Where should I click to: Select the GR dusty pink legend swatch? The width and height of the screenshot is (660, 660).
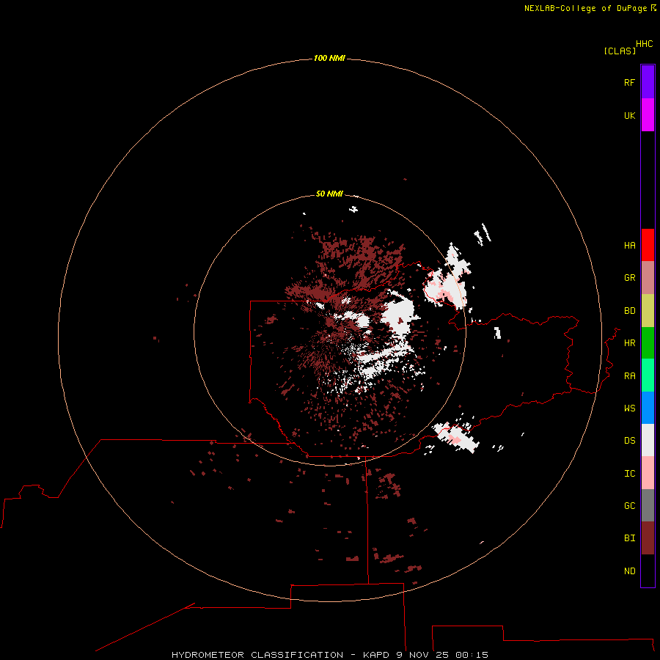coord(648,278)
